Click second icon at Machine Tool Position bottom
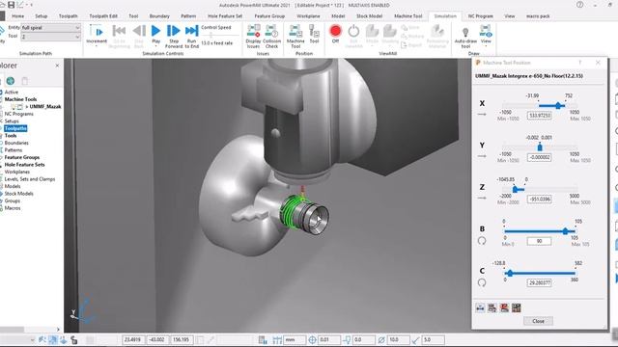 pyautogui.click(x=492, y=308)
